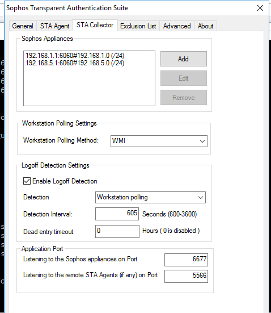This screenshot has height=313, width=271.
Task: Show the About tab
Action: point(205,26)
